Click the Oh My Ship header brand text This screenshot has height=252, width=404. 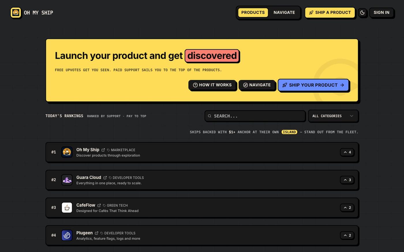(x=38, y=13)
